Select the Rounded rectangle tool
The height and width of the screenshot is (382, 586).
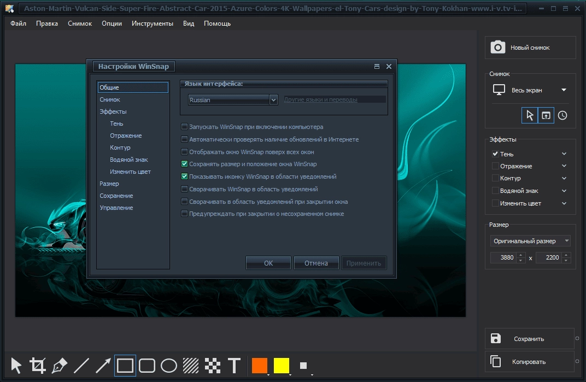(147, 365)
